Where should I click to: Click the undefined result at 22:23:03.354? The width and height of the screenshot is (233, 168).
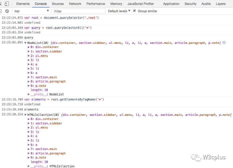pyautogui.click(x=32, y=32)
